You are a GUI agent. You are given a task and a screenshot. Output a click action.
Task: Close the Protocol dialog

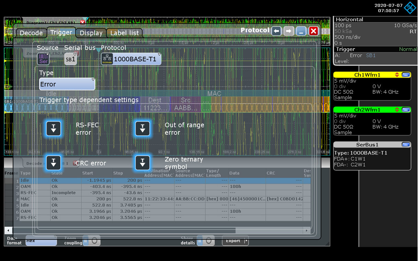(x=313, y=31)
